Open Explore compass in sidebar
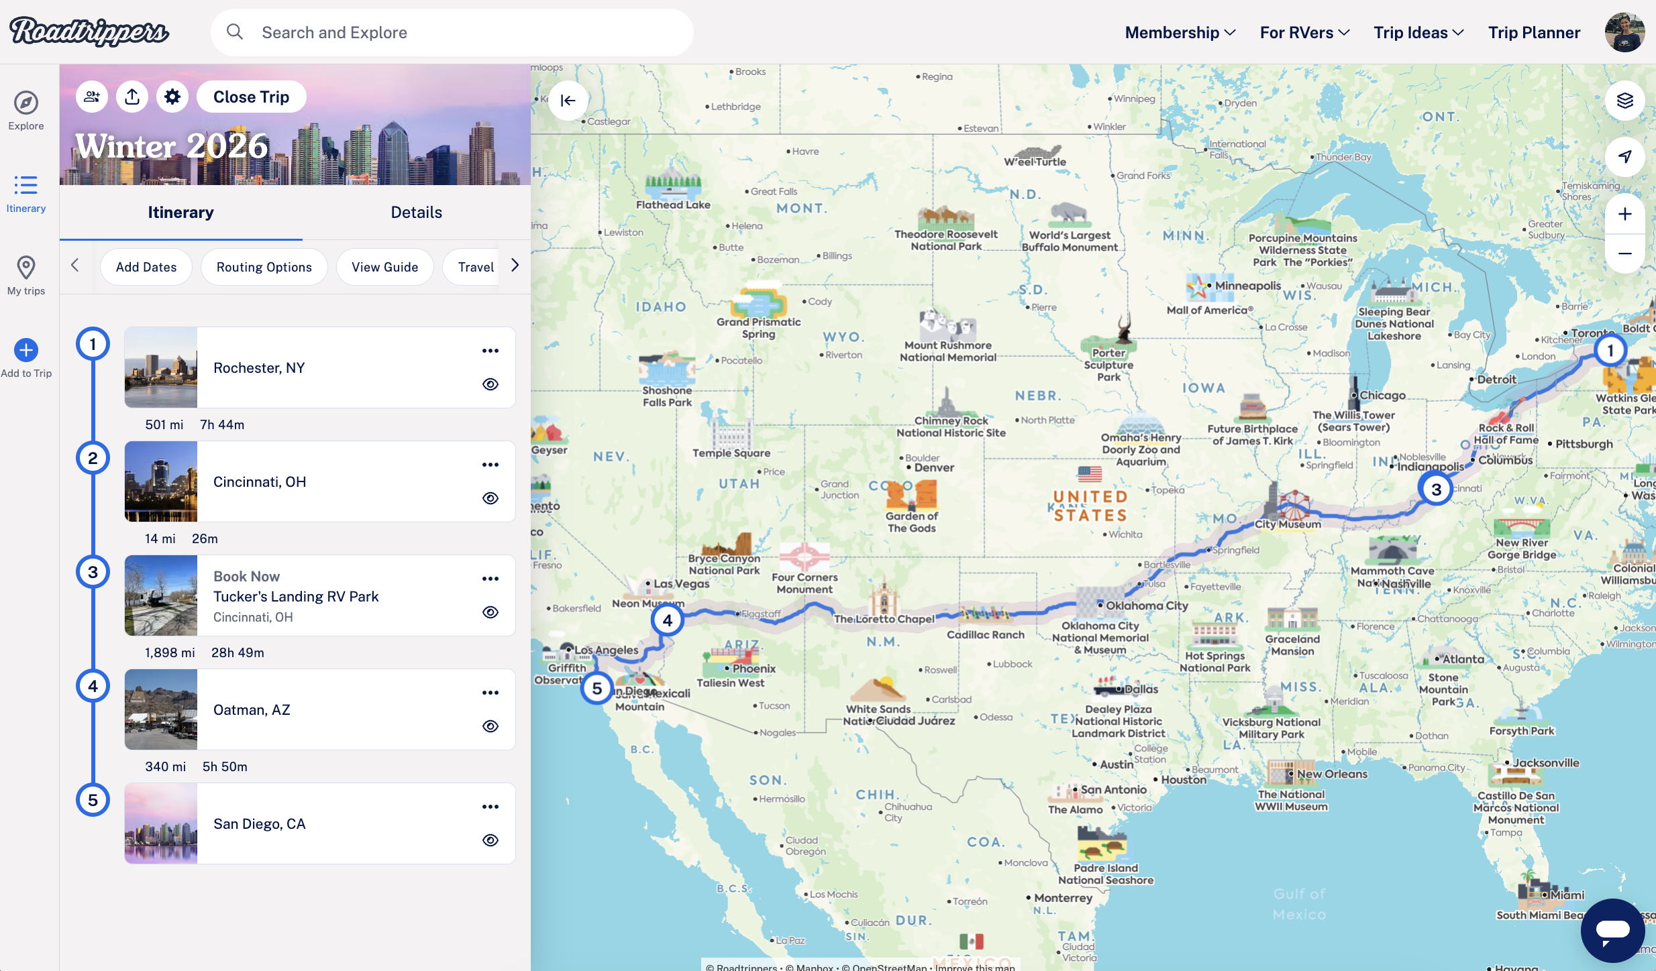 tap(26, 103)
